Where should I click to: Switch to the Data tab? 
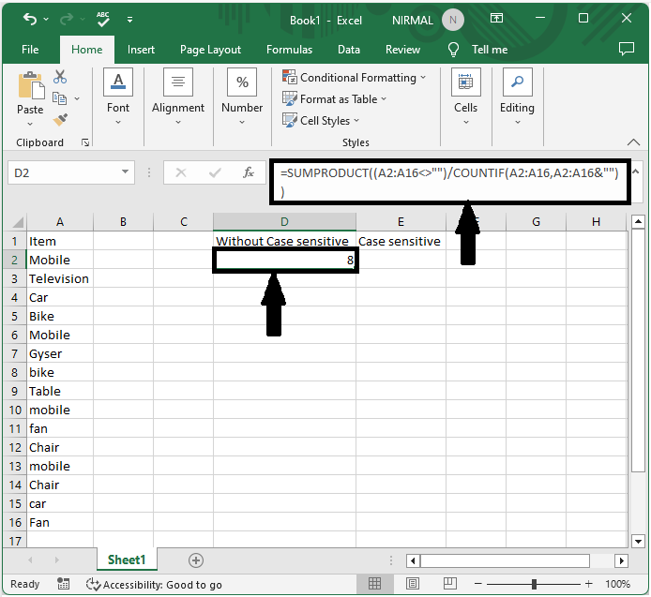348,50
